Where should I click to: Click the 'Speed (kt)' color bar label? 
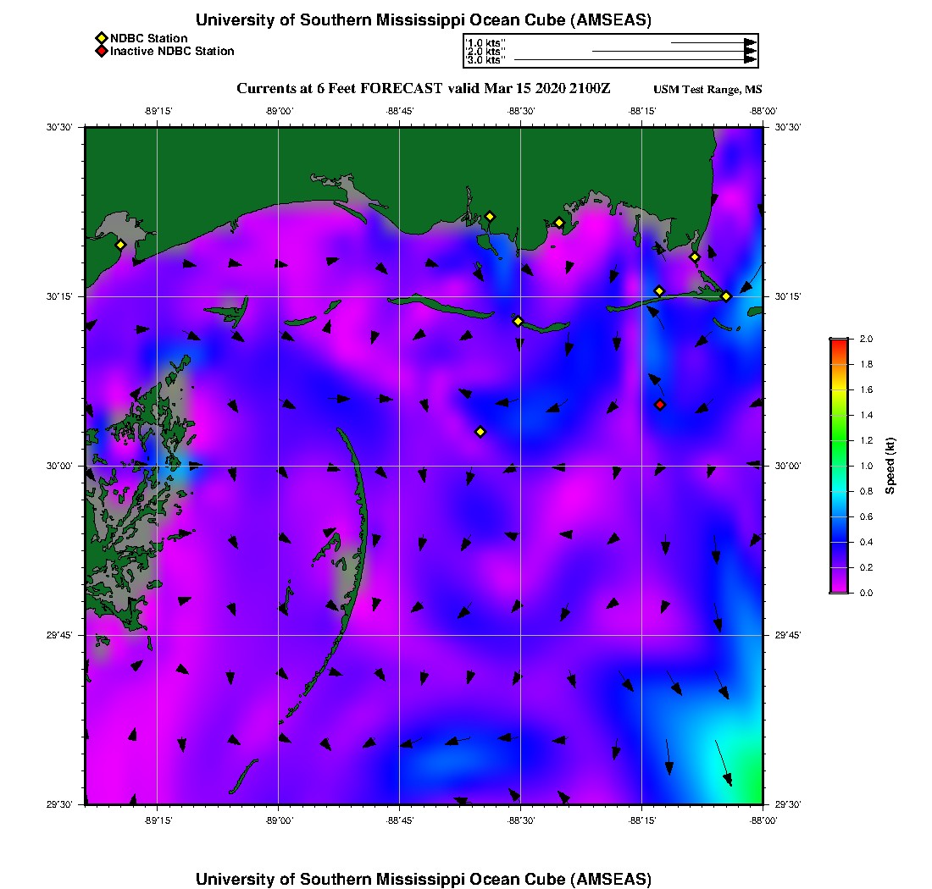pos(890,466)
